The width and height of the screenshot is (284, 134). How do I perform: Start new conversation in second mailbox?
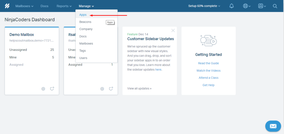pyautogui.click(x=111, y=89)
